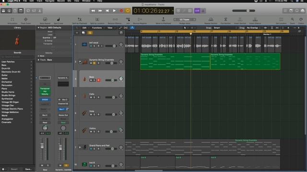Click the Bounce Regions toolbar icon
Screen dimensions: 307x172
coord(140,19)
